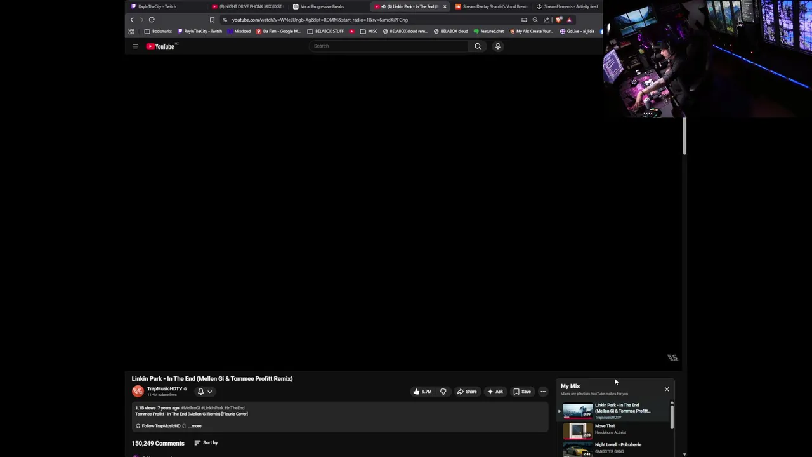This screenshot has height=457, width=812.
Task: Click the video title text
Action: click(x=212, y=378)
